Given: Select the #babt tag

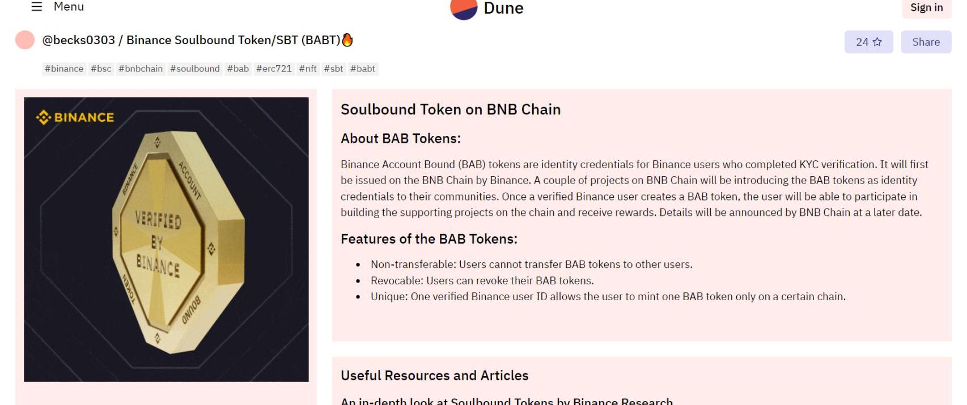Looking at the screenshot, I should tap(363, 69).
